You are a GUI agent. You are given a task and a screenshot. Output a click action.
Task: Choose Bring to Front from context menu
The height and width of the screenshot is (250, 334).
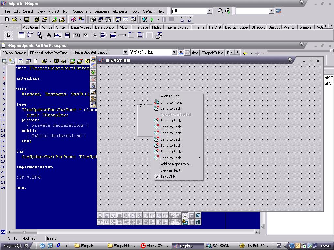point(171,102)
